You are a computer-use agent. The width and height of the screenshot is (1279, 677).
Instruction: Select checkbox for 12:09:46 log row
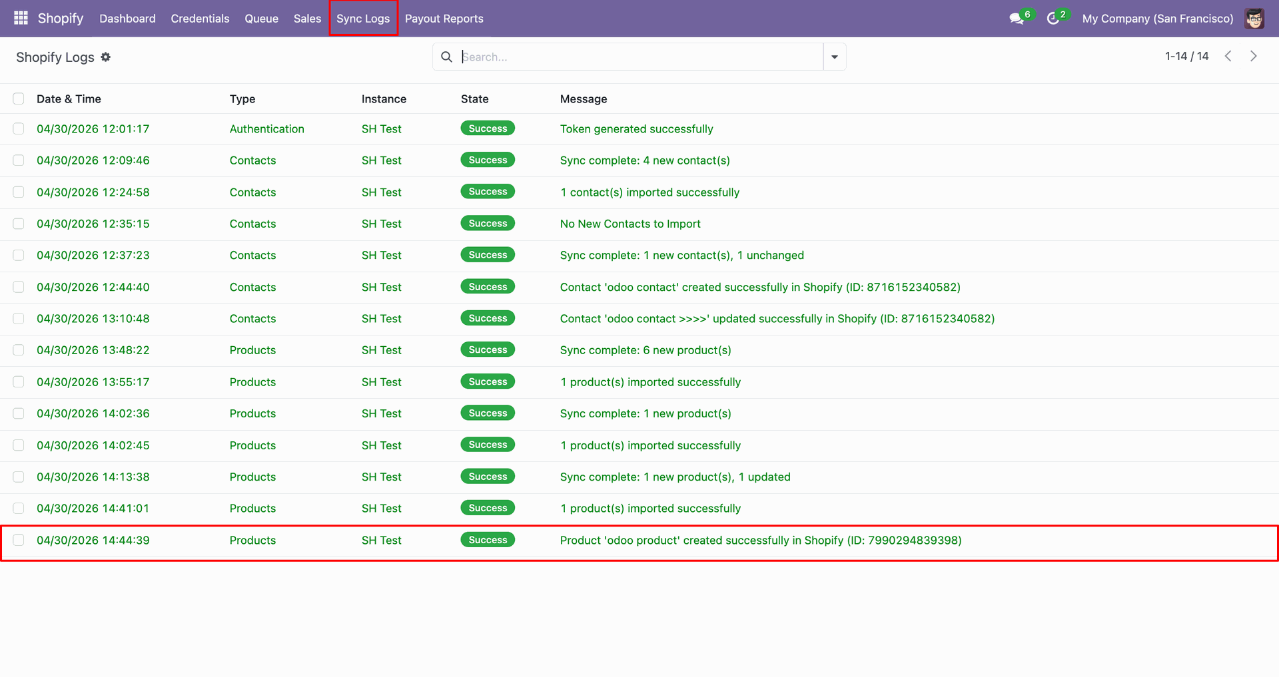coord(19,160)
